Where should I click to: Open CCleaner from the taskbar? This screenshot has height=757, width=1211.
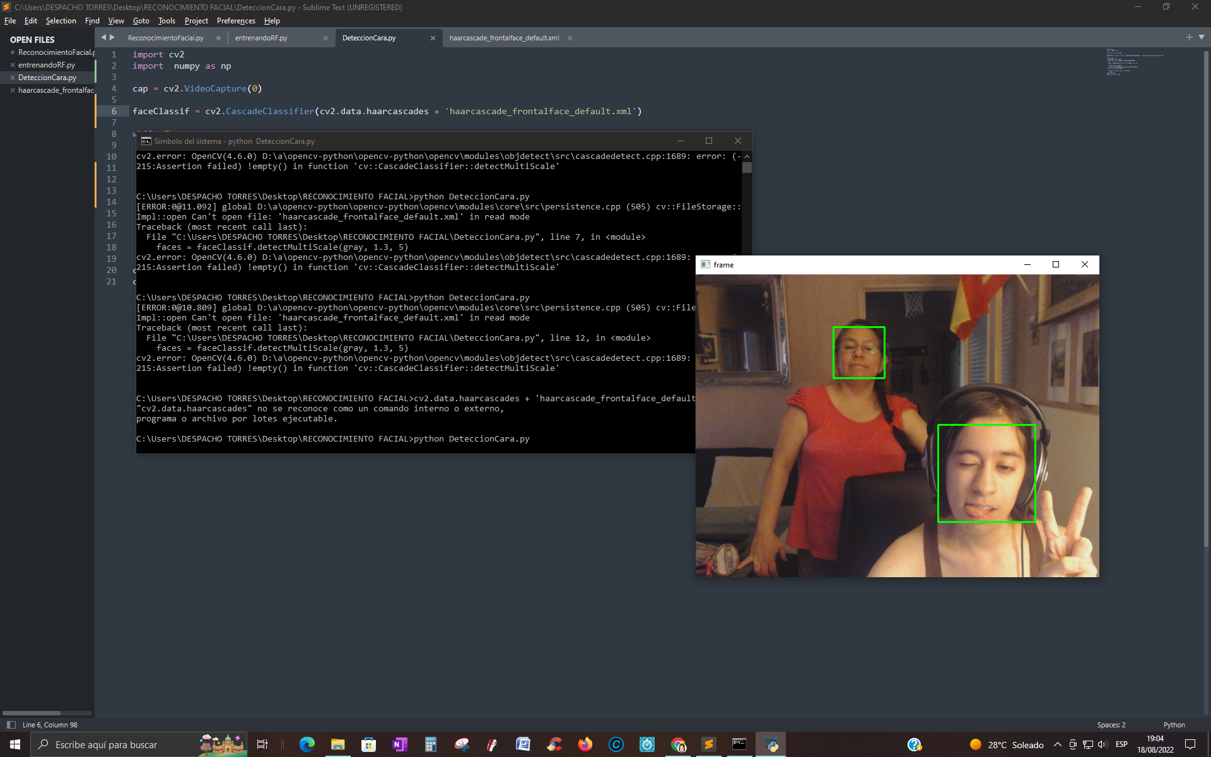(555, 744)
